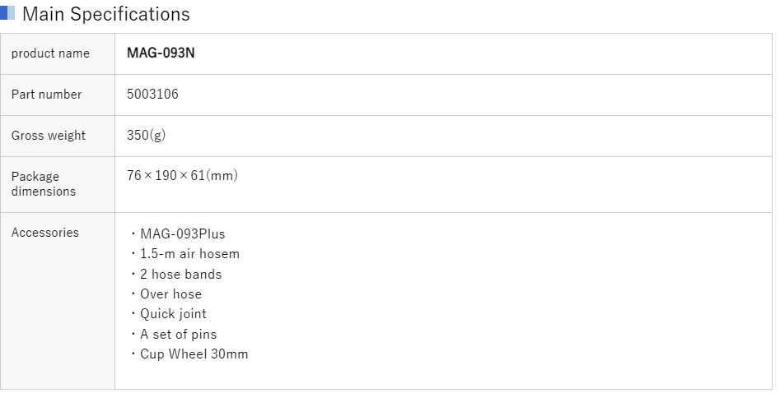Click the MAG-093Plus accessory item
The image size is (780, 393).
coord(182,233)
